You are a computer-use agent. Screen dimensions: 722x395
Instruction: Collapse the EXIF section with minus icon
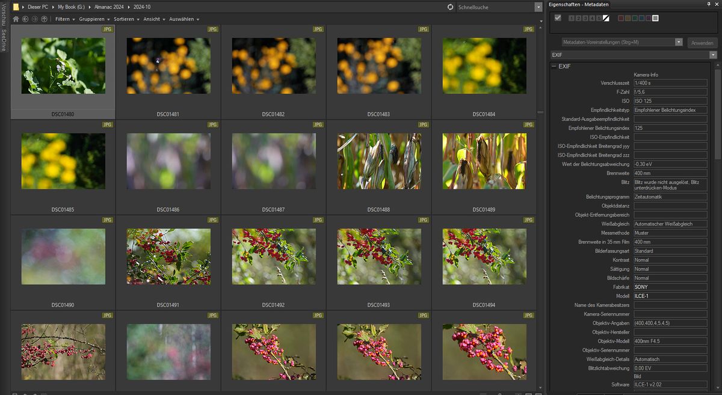pyautogui.click(x=554, y=66)
